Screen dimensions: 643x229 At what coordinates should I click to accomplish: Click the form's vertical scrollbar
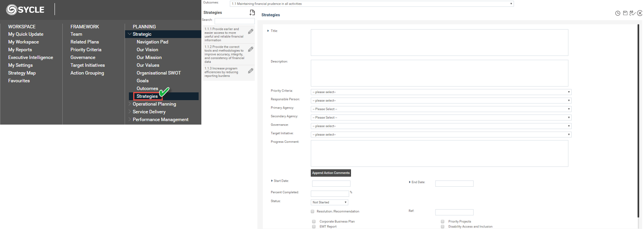638,120
